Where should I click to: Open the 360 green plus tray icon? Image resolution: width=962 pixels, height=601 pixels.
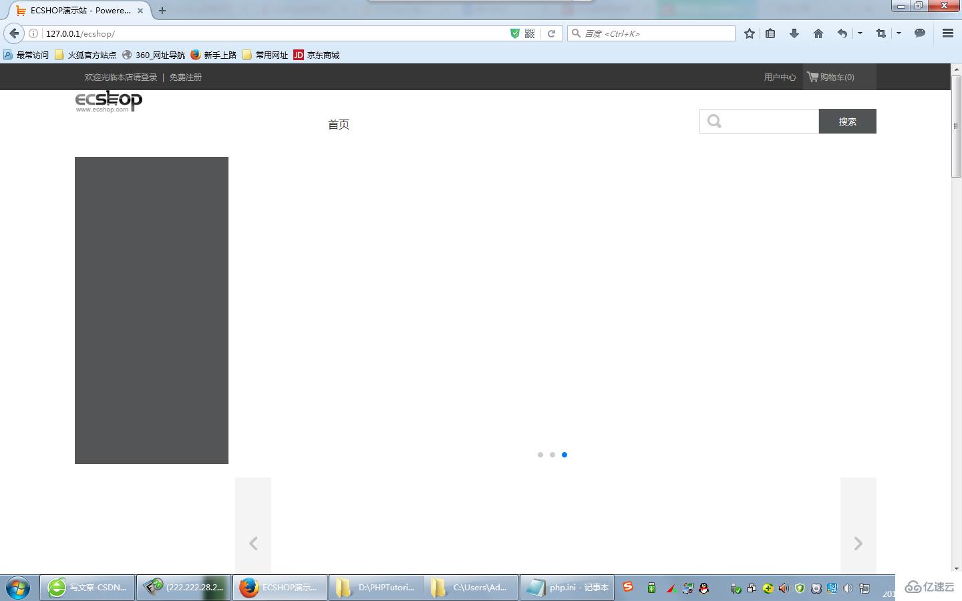click(768, 588)
